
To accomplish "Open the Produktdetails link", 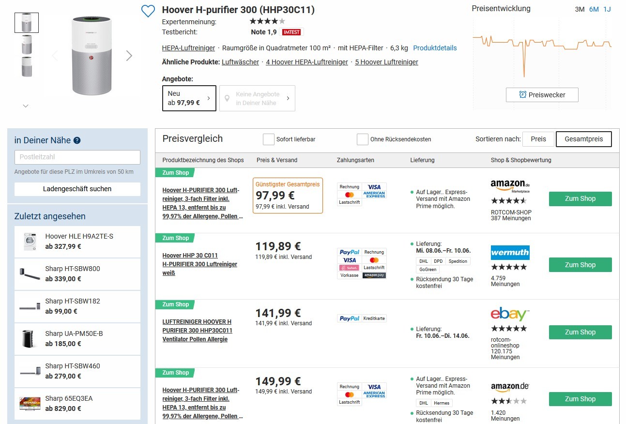I will 435,48.
